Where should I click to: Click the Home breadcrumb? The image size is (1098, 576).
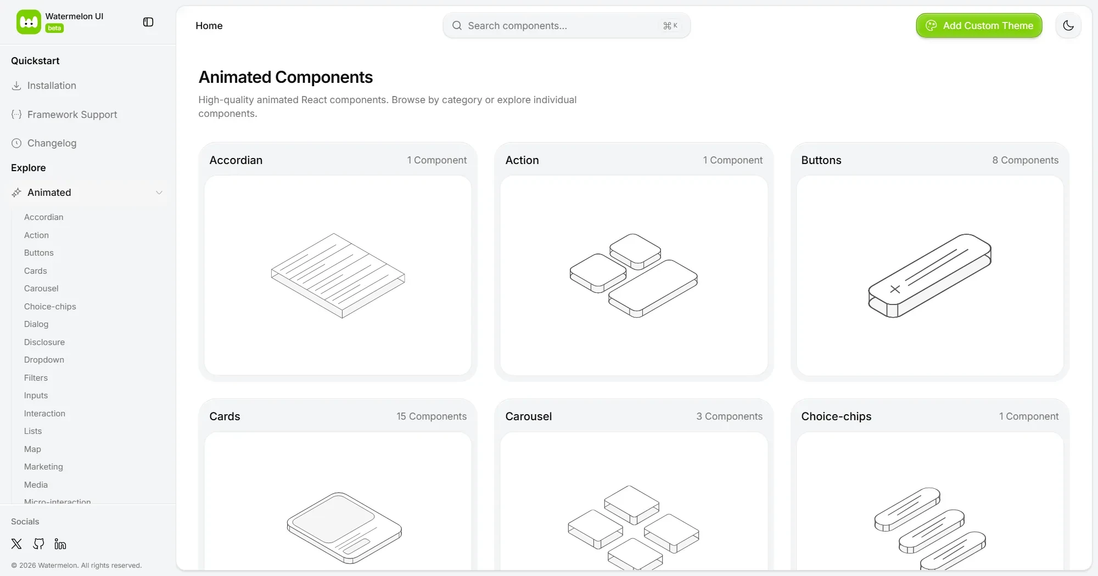(209, 26)
